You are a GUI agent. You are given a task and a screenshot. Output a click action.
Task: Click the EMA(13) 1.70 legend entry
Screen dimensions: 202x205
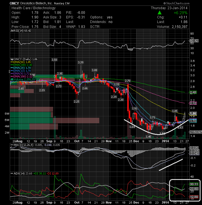(20, 71)
